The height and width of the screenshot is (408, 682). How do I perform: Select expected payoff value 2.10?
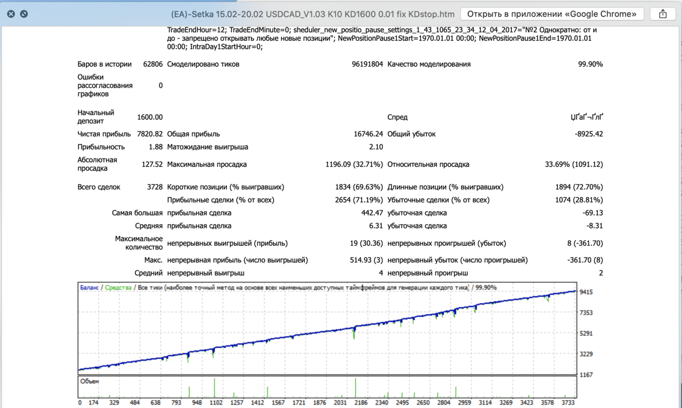[x=376, y=147]
